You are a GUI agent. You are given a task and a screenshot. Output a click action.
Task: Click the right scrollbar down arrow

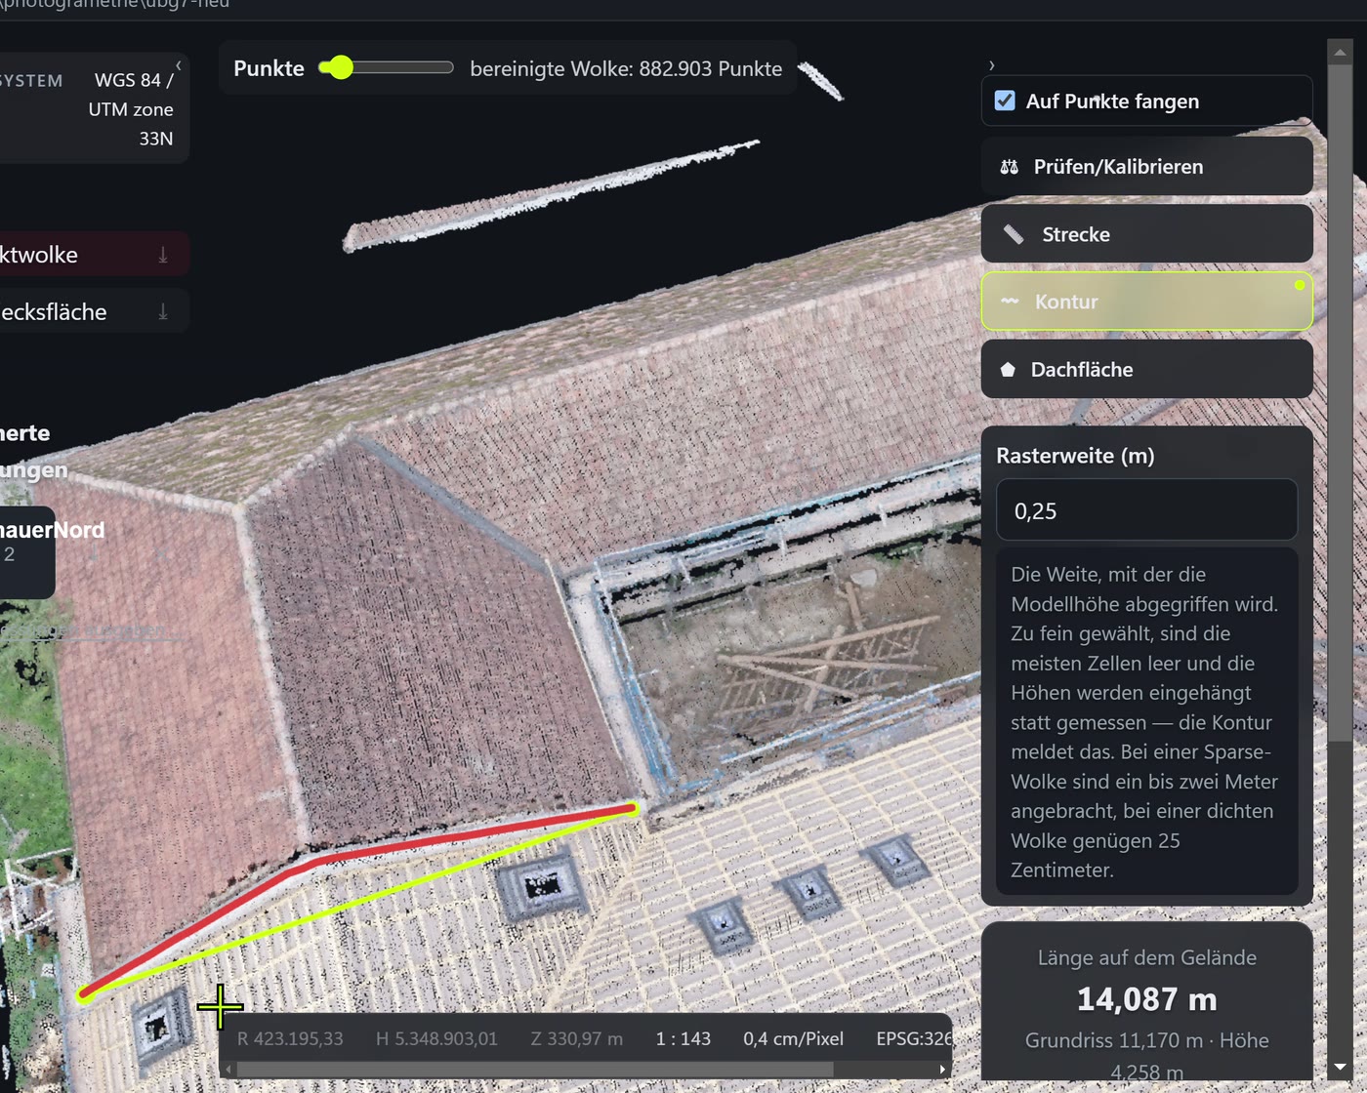click(1340, 1067)
